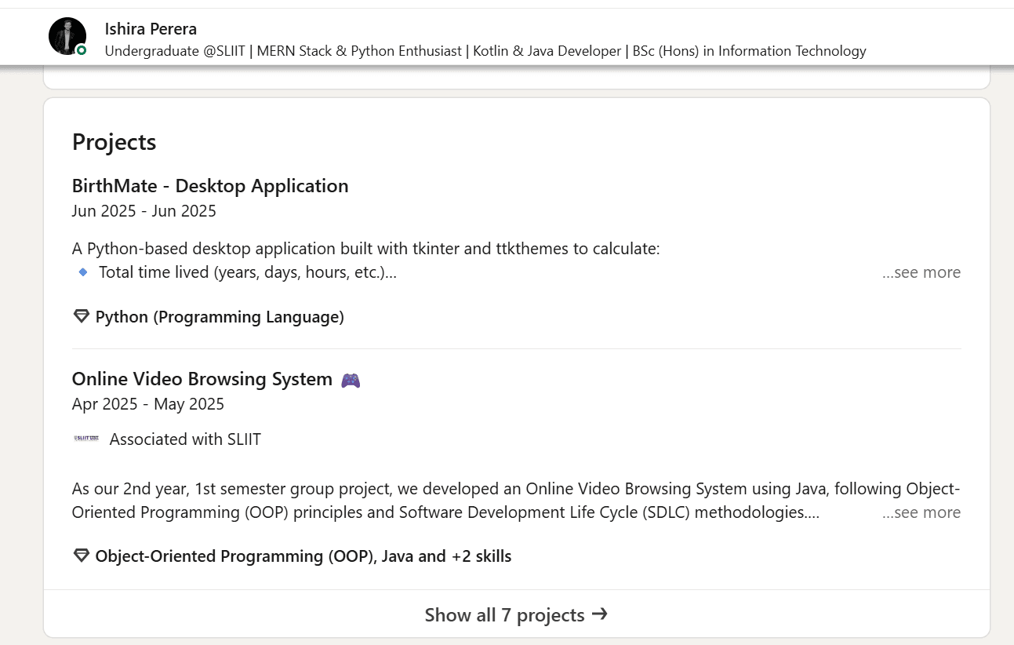Click the profile headline about SLIIT undergraduate
This screenshot has height=645, width=1014.
point(485,51)
